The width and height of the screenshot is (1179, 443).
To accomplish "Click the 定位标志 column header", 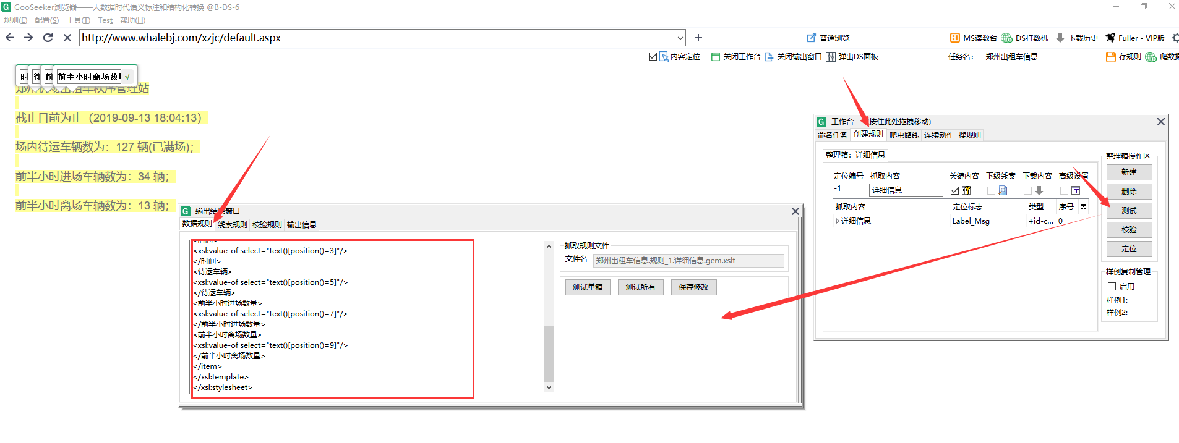I will click(987, 206).
